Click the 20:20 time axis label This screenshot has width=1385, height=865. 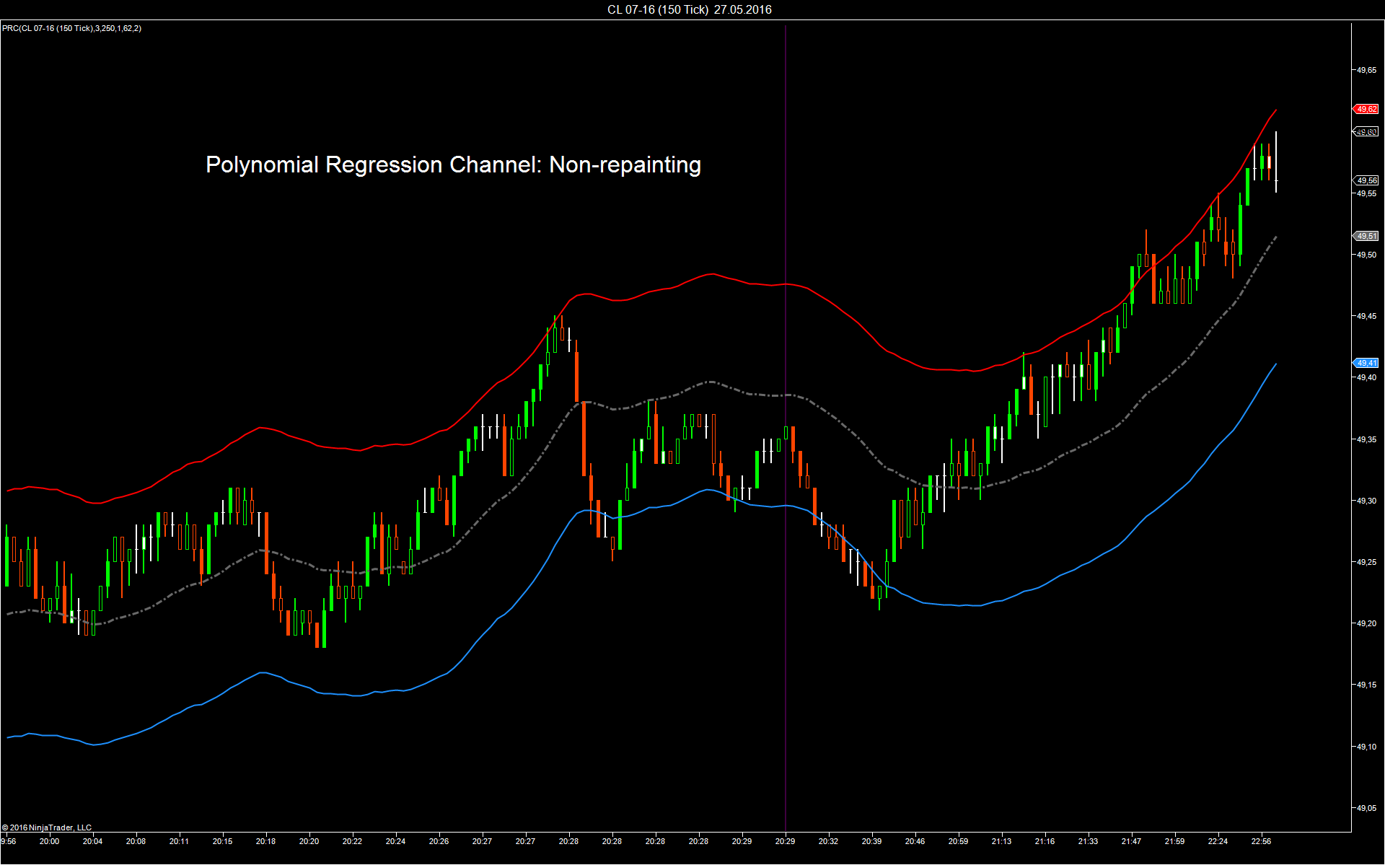pyautogui.click(x=309, y=841)
